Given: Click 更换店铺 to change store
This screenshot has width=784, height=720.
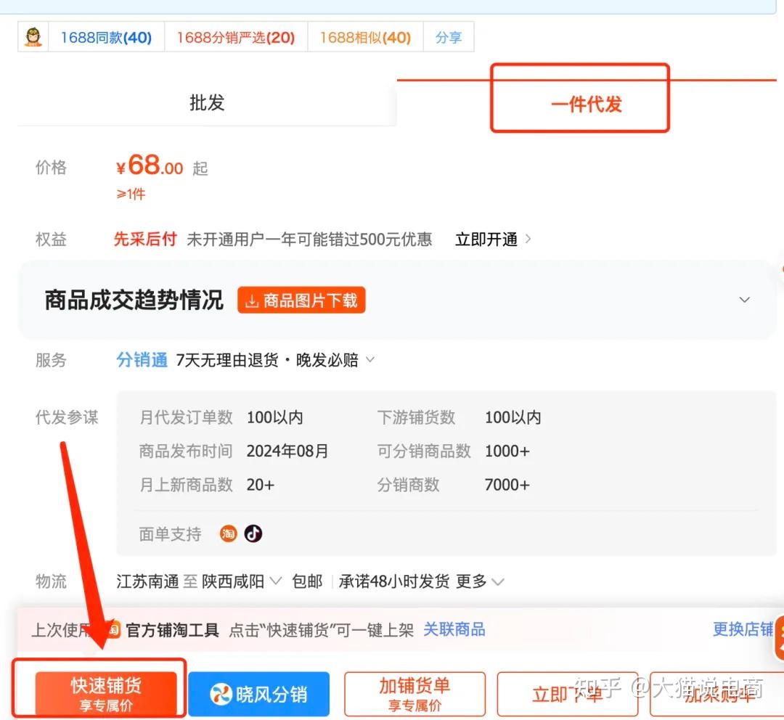Looking at the screenshot, I should tap(743, 629).
